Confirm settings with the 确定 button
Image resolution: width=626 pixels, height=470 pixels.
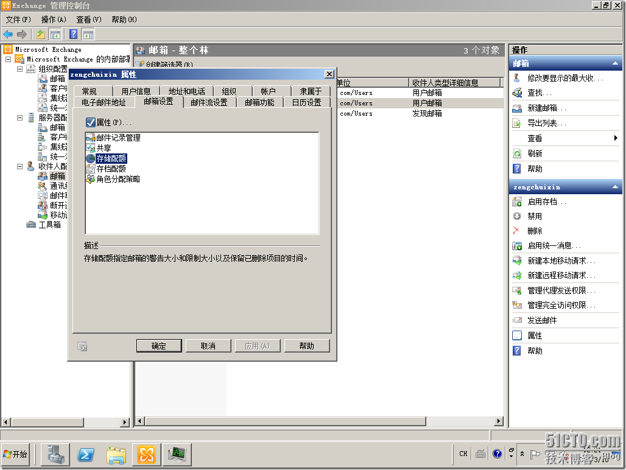[x=158, y=346]
